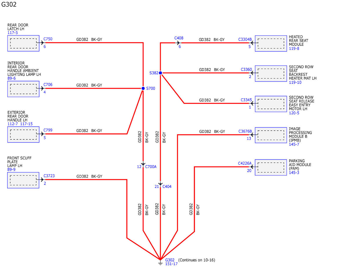Viewport: 348px width, 269px height.
Task: Click inline connector label C700A
Action: (151, 167)
